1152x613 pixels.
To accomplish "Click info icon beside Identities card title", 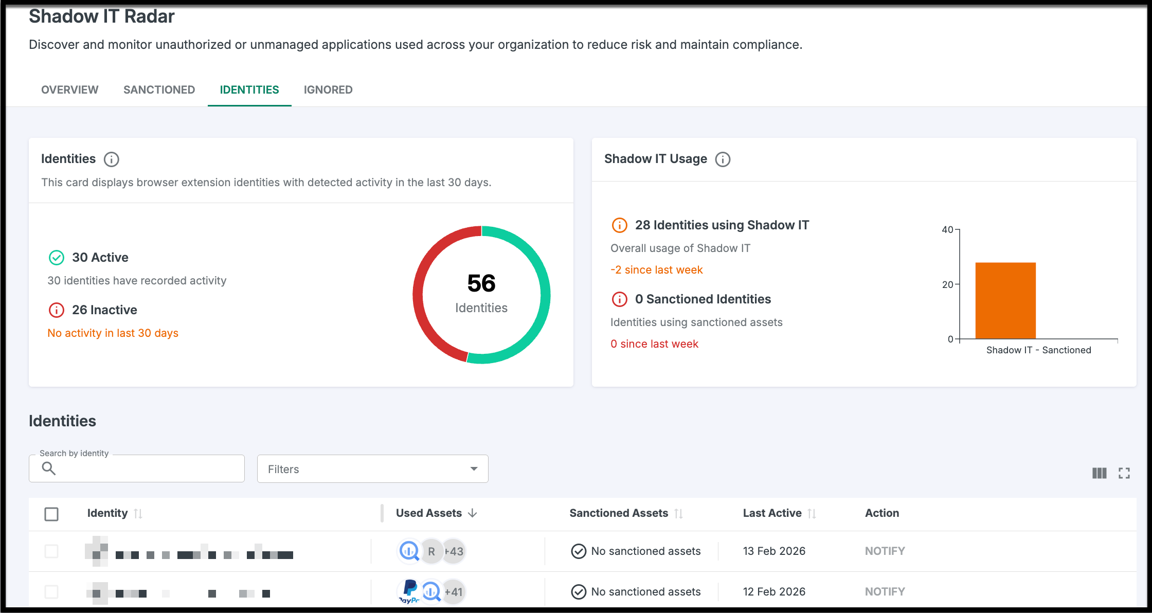I will coord(111,159).
